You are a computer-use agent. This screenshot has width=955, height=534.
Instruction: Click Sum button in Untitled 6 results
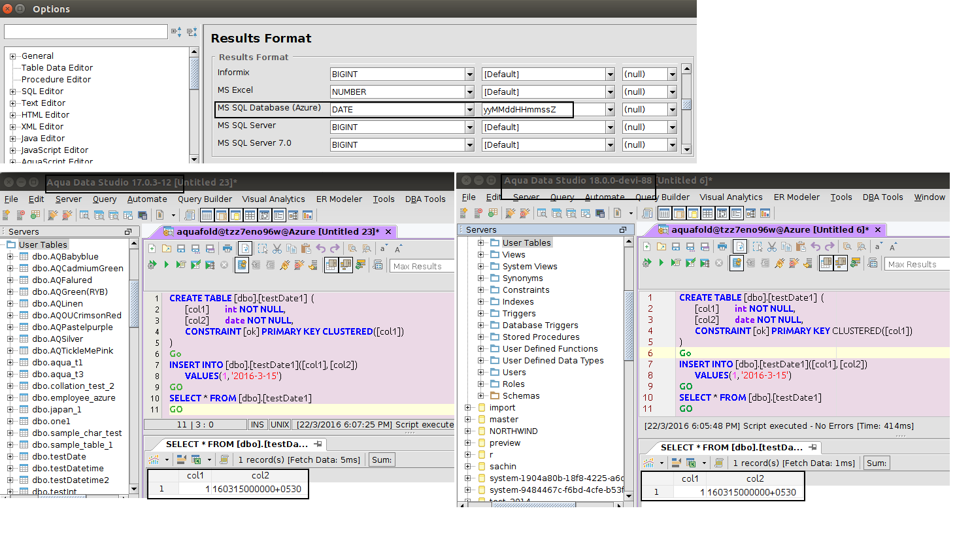877,463
